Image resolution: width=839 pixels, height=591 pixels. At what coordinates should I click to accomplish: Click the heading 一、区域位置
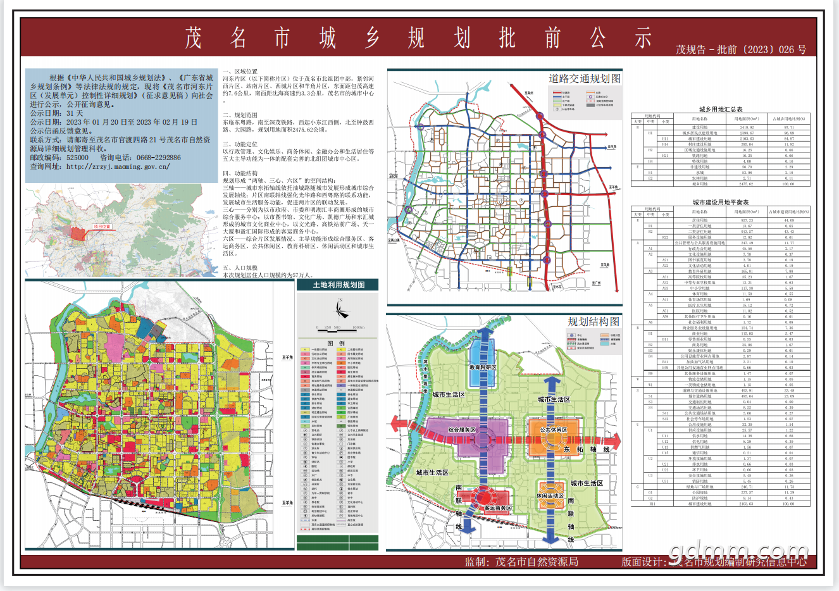240,72
